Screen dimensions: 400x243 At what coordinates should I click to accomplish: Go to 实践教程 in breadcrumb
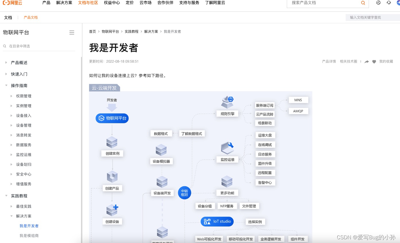coord(132,32)
